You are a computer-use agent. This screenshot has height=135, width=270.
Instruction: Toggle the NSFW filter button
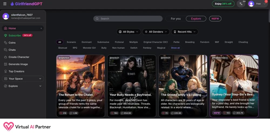coord(215,19)
